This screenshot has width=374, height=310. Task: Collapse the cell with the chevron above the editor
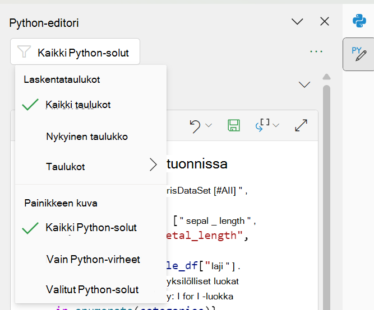click(x=304, y=84)
